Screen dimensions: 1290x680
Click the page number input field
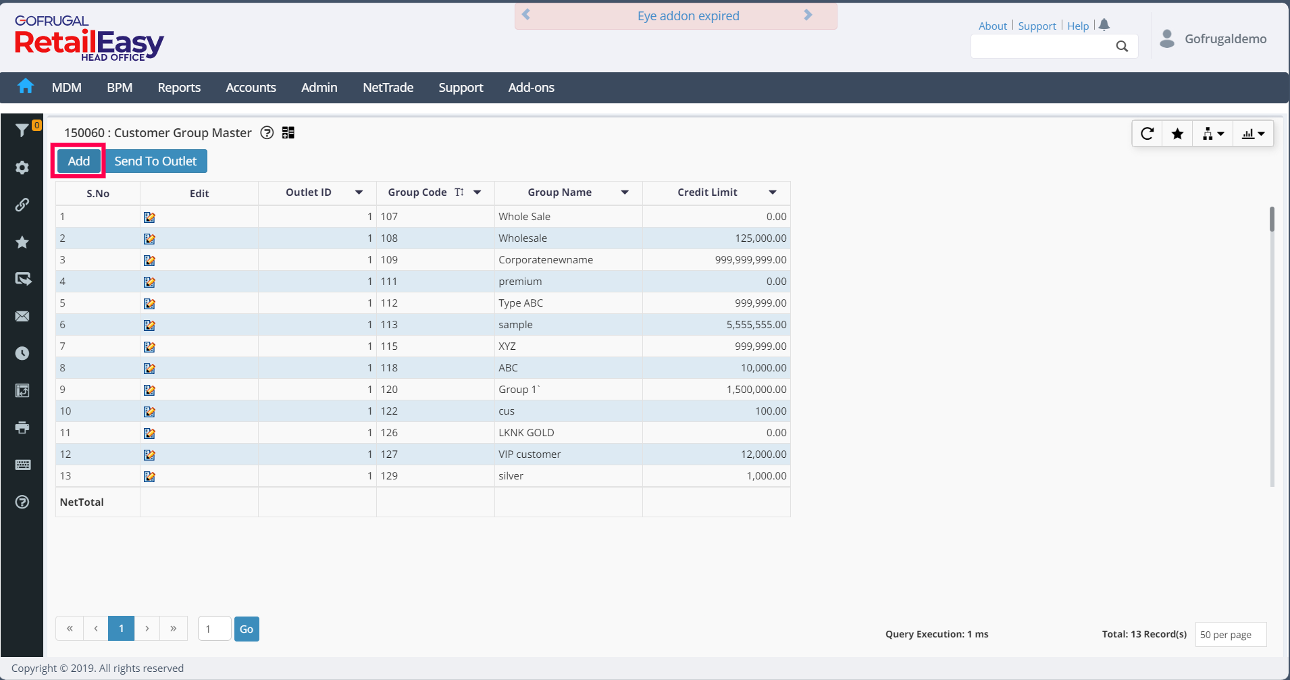pos(215,629)
